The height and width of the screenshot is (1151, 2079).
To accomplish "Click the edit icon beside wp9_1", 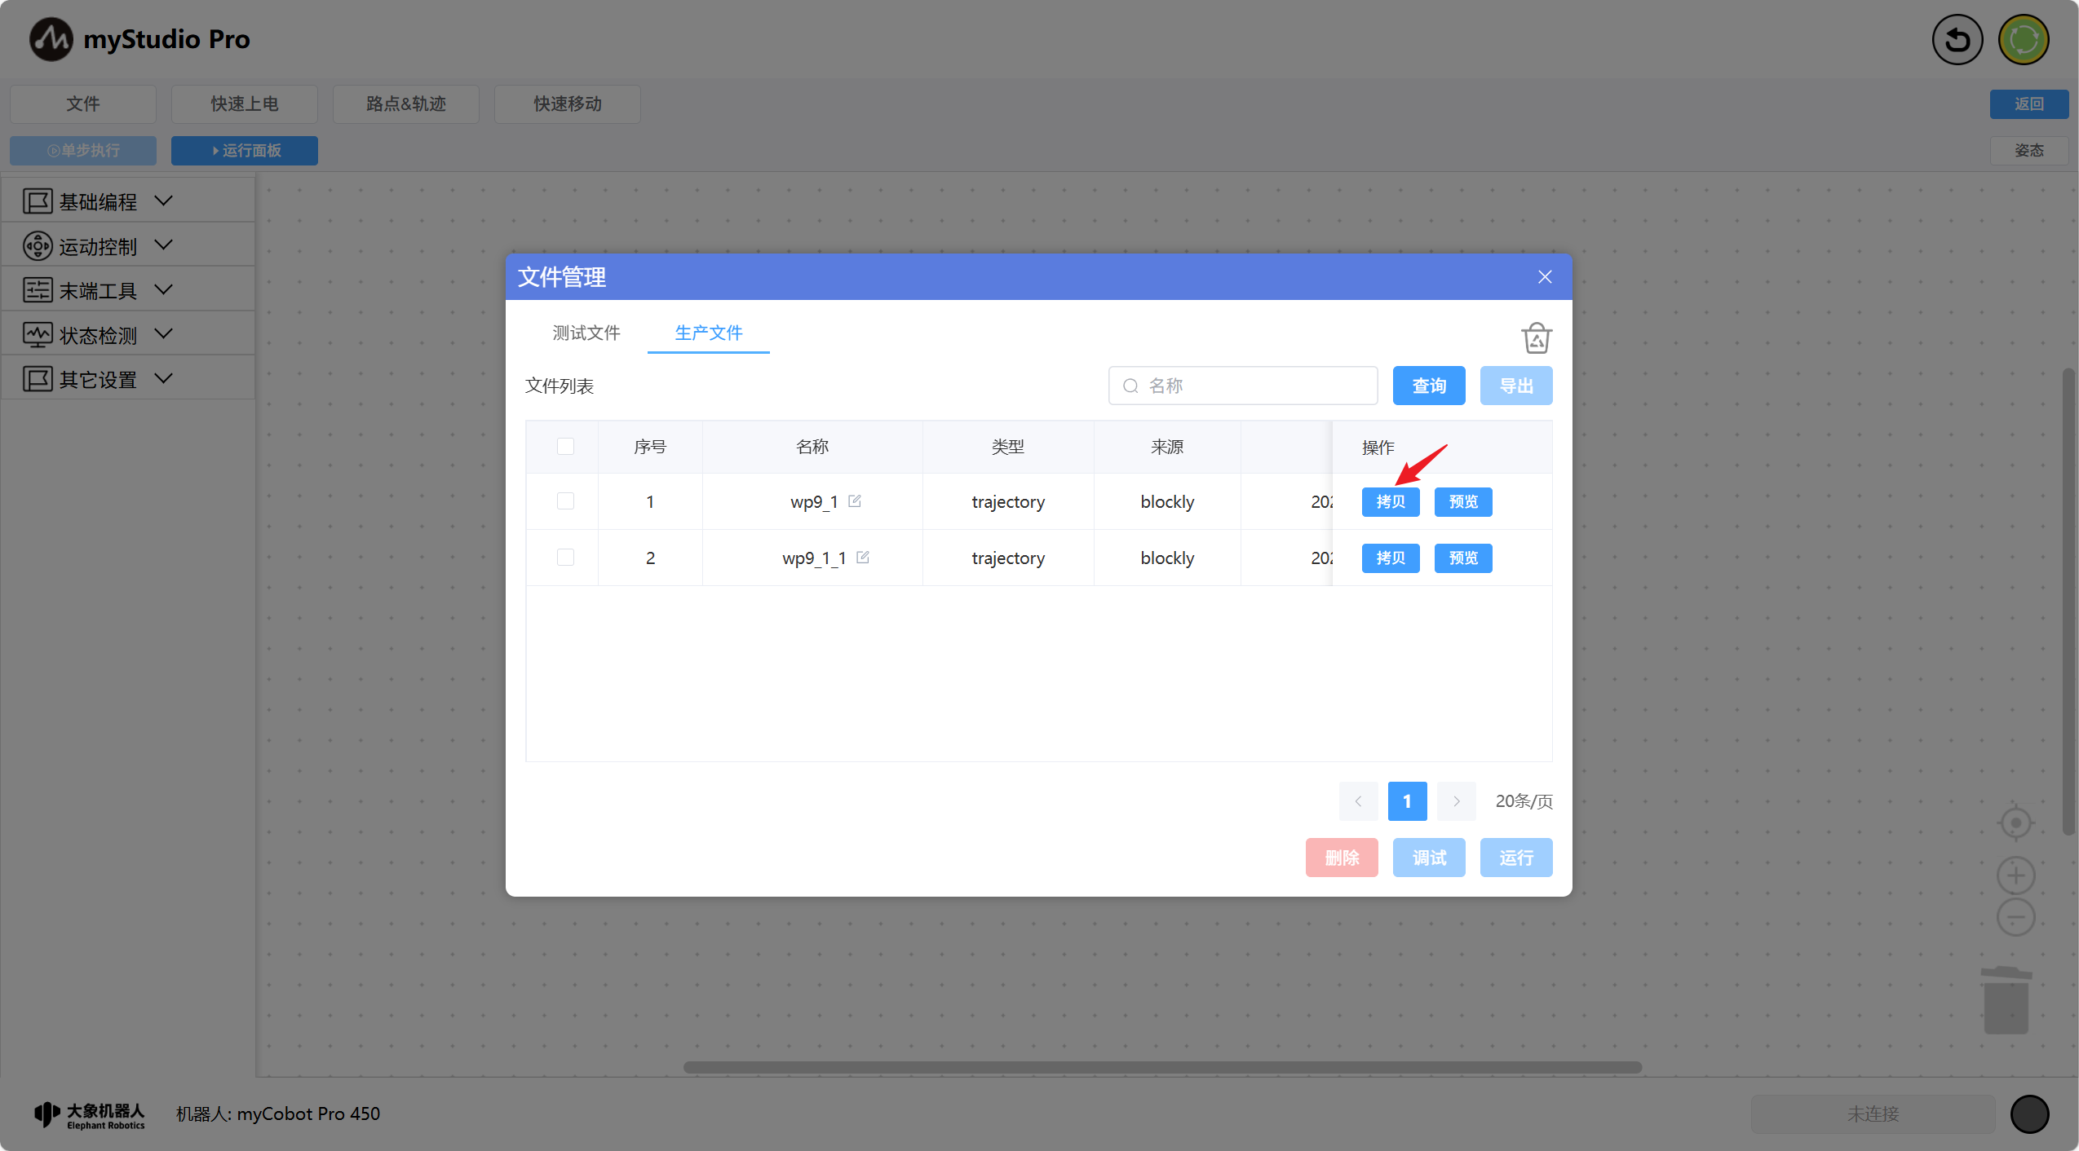I will click(855, 501).
